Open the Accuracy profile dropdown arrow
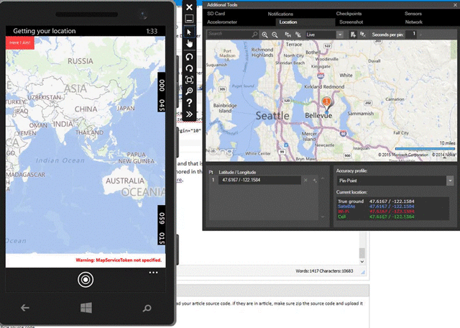The width and height of the screenshot is (460, 328). coord(450,181)
